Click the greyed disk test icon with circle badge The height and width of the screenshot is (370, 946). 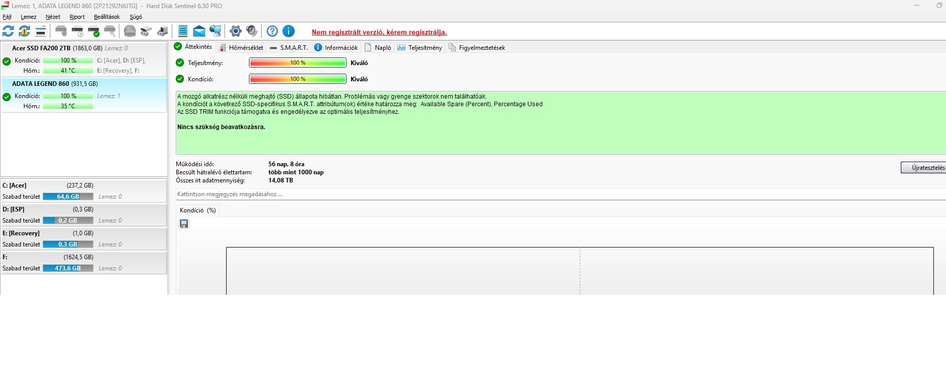point(61,31)
